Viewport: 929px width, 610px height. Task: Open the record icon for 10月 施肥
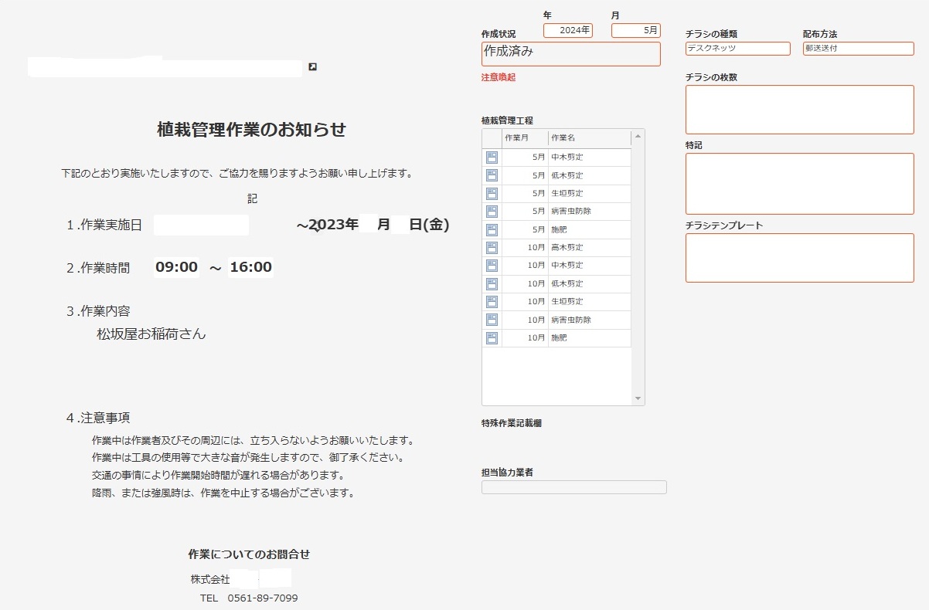[x=492, y=338]
